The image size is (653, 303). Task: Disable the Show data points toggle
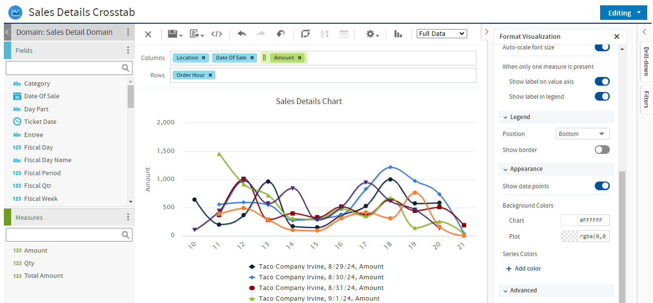tap(602, 186)
